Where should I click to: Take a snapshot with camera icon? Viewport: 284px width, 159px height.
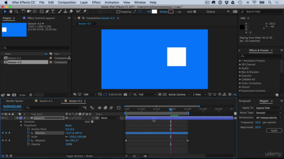click(125, 95)
